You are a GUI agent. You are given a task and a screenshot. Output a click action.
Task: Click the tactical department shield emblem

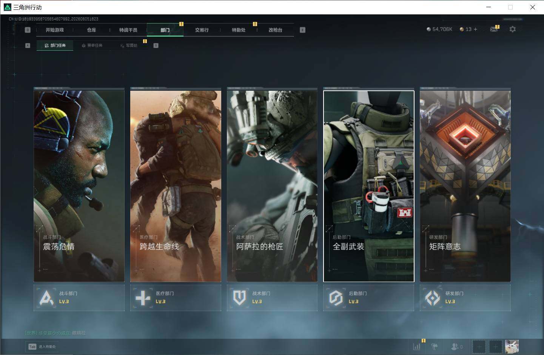click(239, 298)
